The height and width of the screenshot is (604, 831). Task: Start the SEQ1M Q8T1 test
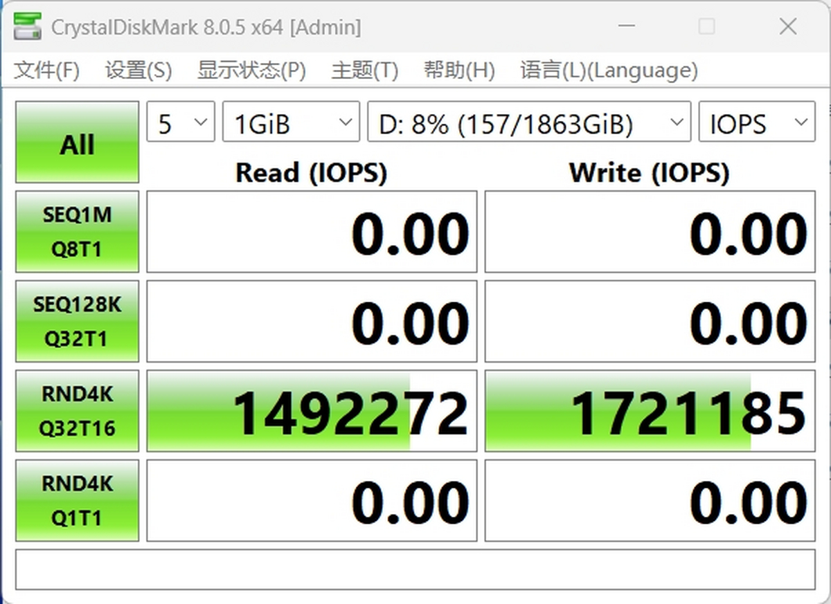tap(77, 232)
